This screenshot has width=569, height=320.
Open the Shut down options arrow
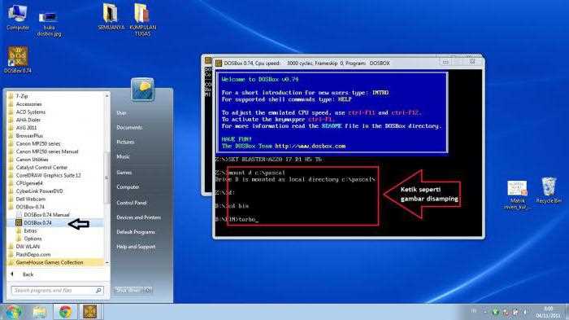pos(148,290)
